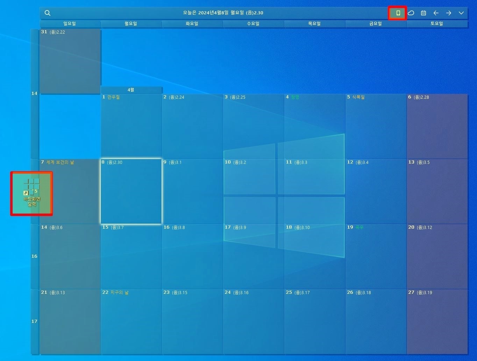Open the calendar search magnifier
The width and height of the screenshot is (477, 361).
pos(48,13)
